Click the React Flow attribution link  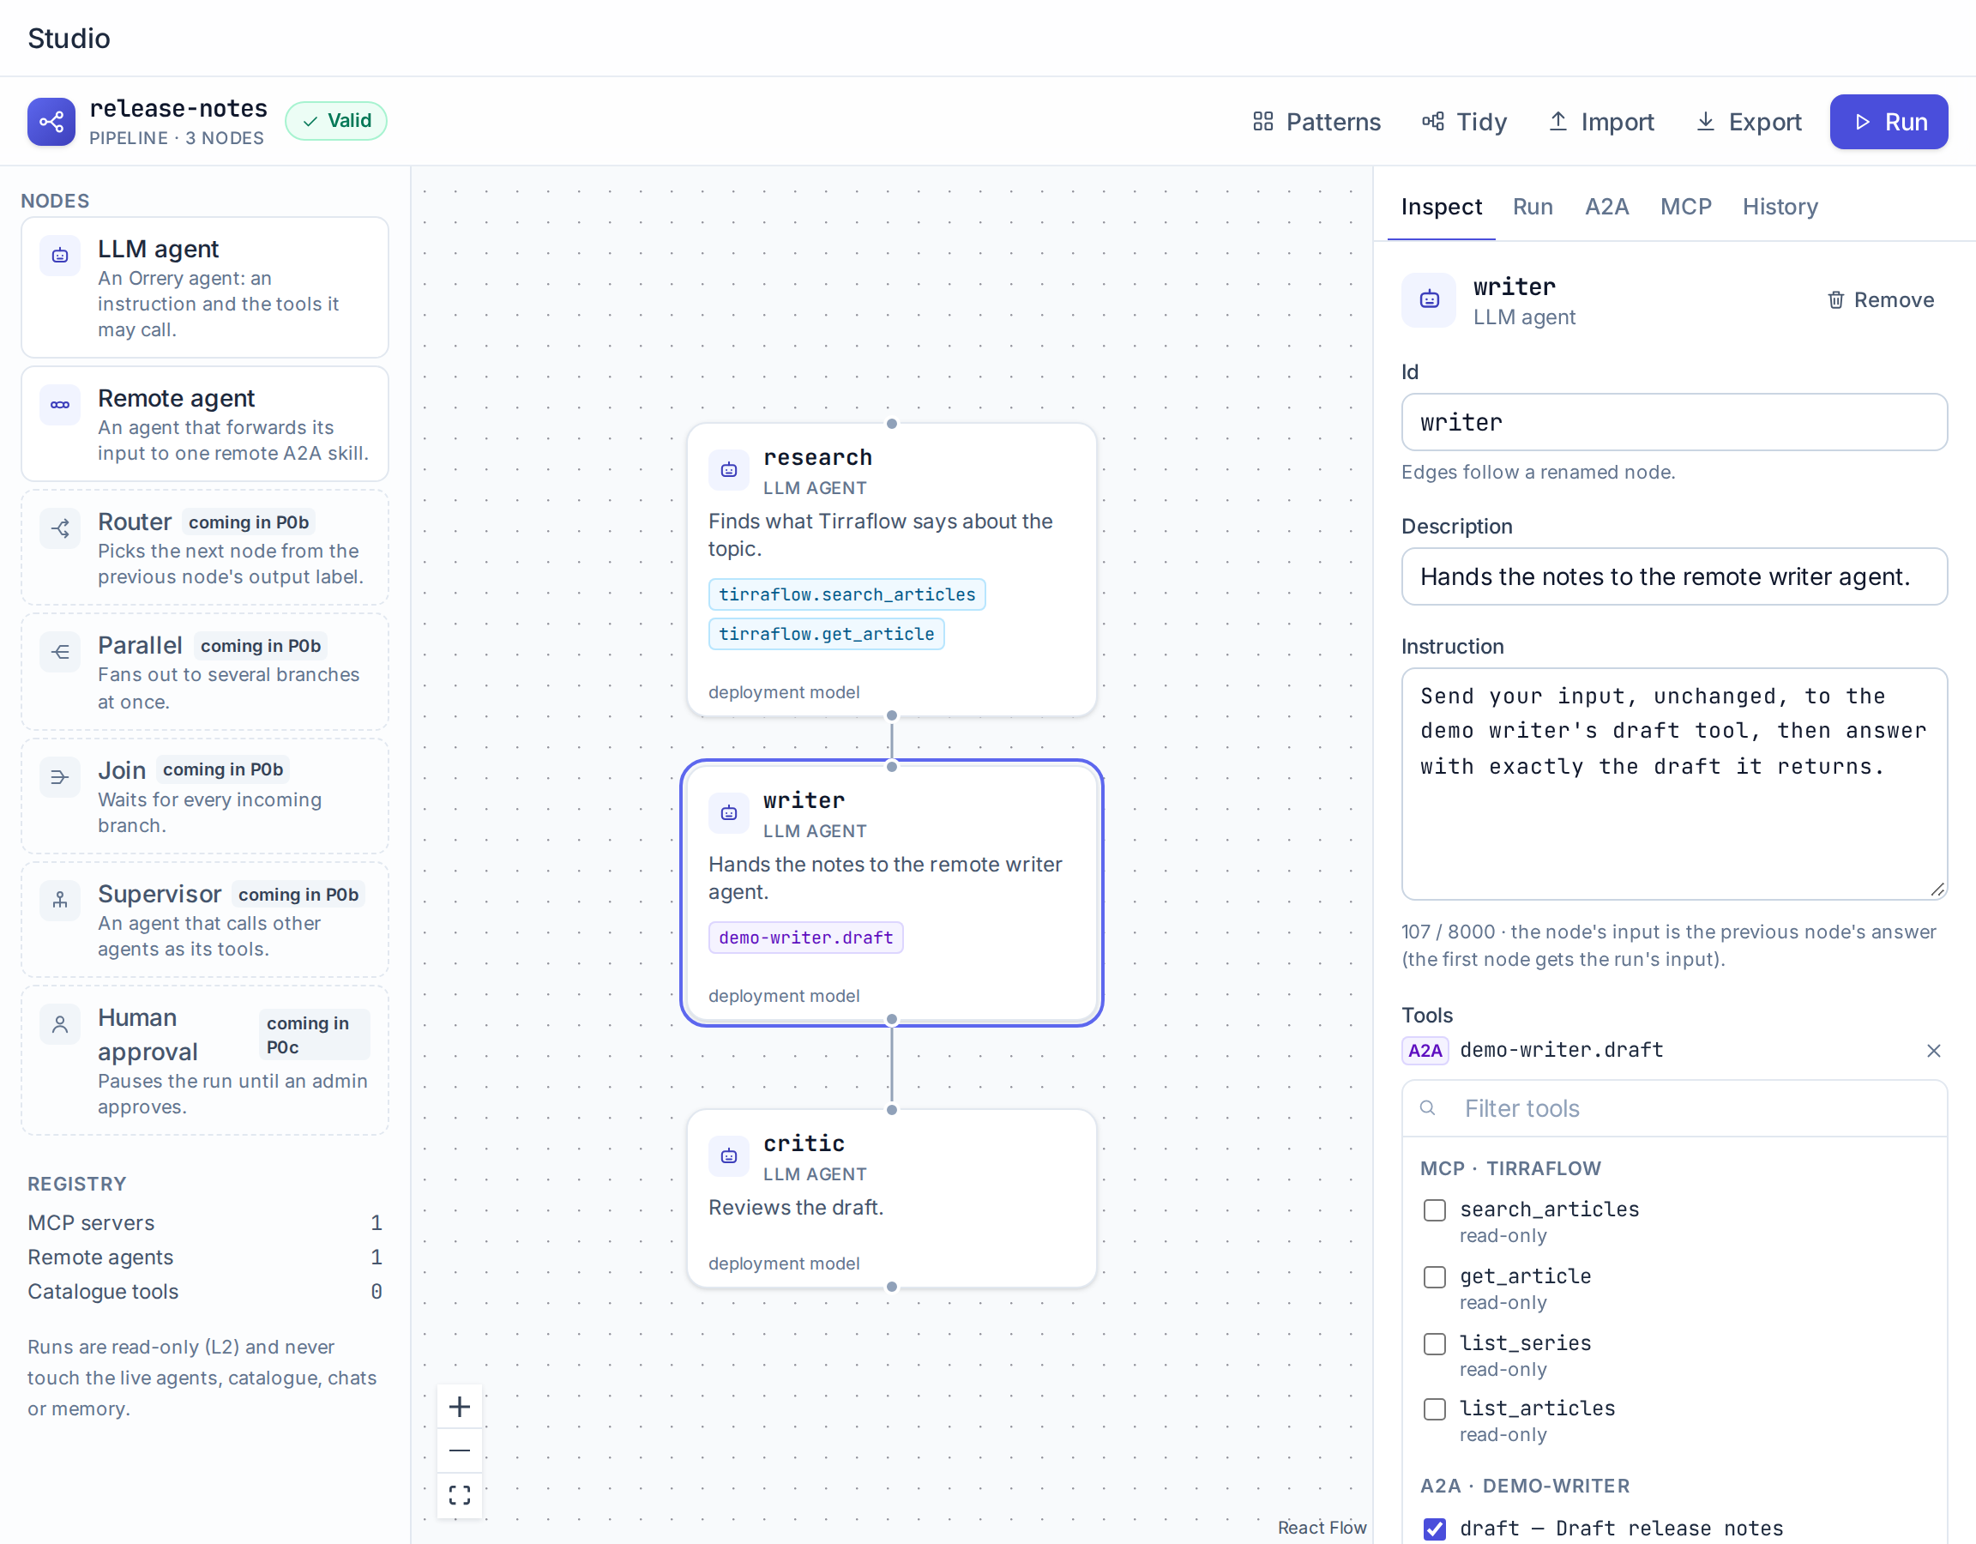[1321, 1528]
